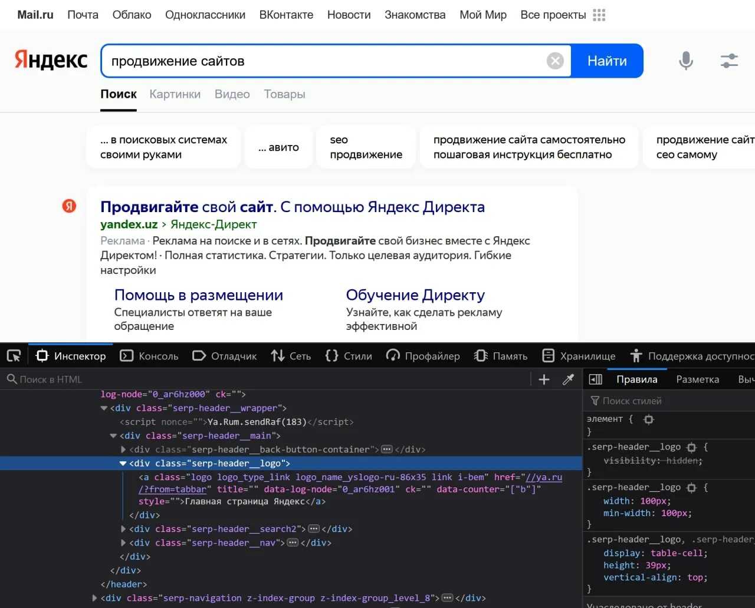Expand the ellipsis badge in serp-header__search2 row
This screenshot has width=755, height=608.
click(314, 529)
